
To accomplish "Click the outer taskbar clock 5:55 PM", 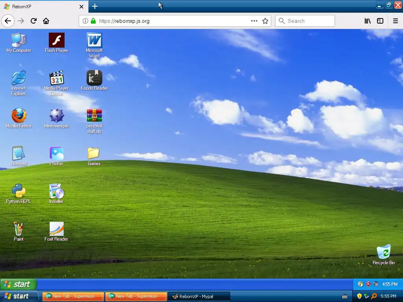I will click(388, 296).
